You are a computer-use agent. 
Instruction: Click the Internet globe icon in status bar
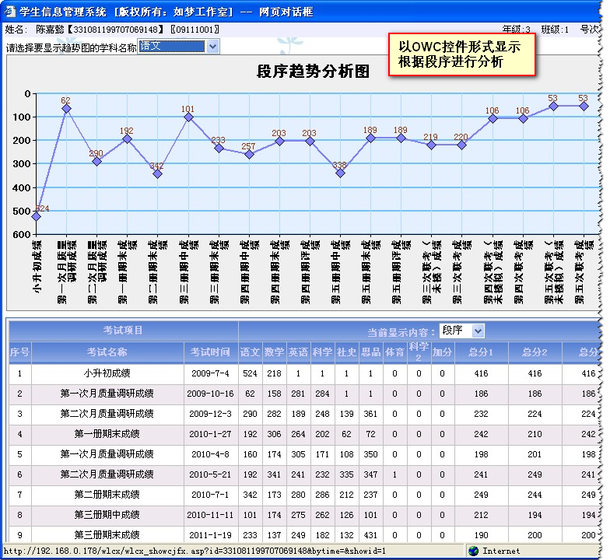click(474, 551)
